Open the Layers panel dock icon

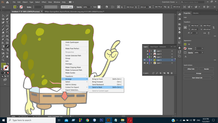(180, 48)
